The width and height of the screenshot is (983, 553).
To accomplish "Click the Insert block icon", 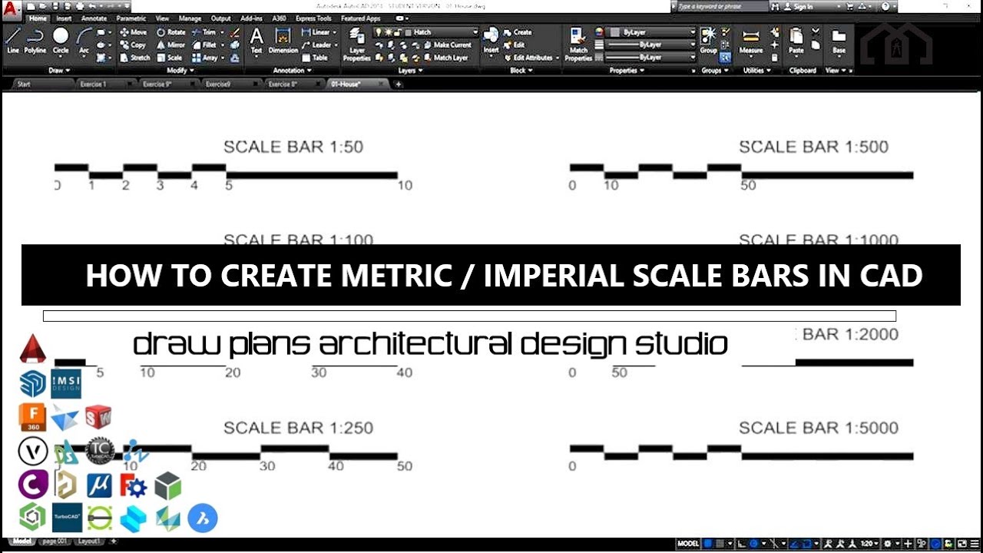I will (x=491, y=40).
